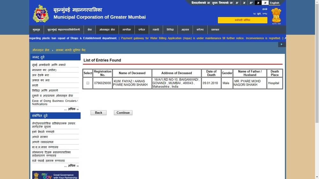Click the Hospital death place cell
Screen dimensions: 319x179
[x=275, y=83]
